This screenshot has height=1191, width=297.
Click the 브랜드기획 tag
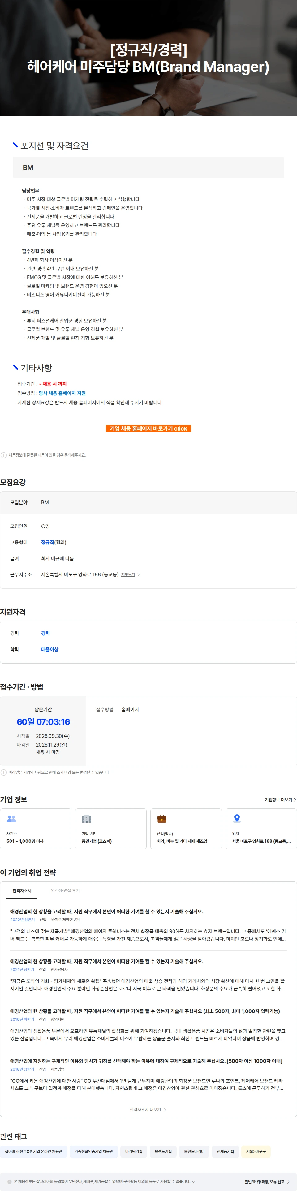(163, 1151)
